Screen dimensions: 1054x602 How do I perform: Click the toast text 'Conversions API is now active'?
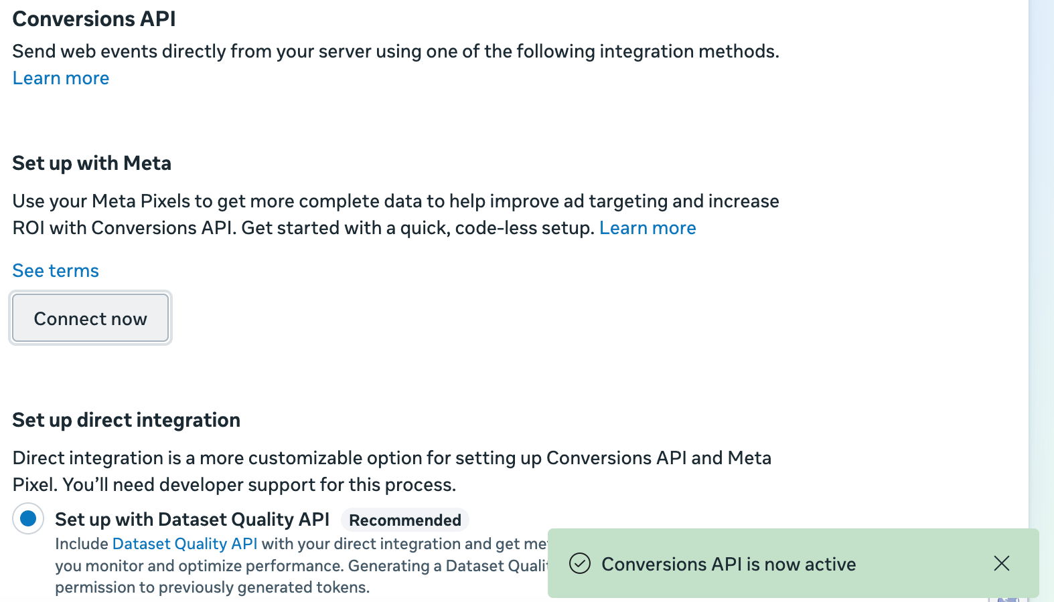tap(729, 564)
